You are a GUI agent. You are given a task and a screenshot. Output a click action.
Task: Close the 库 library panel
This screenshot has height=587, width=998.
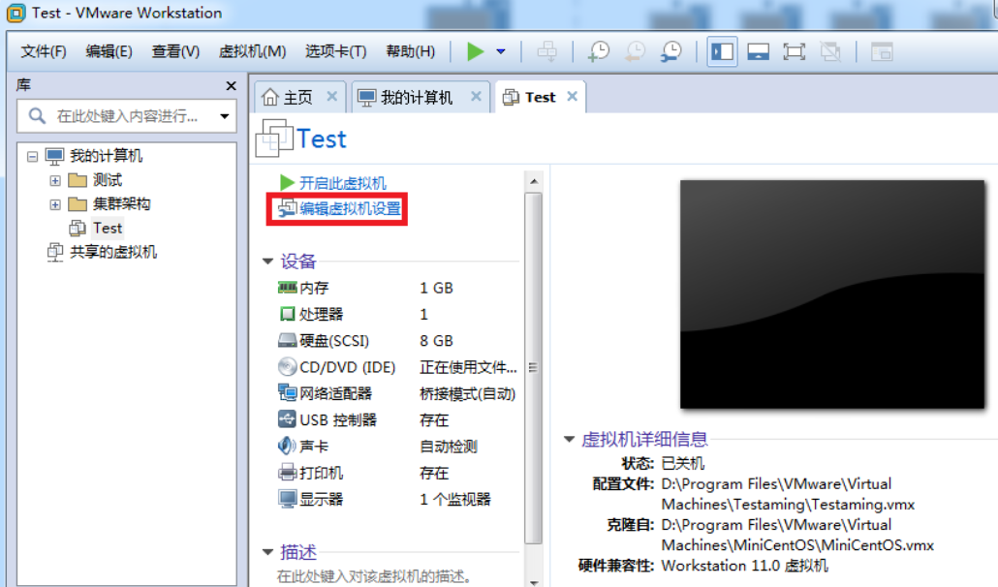point(231,86)
